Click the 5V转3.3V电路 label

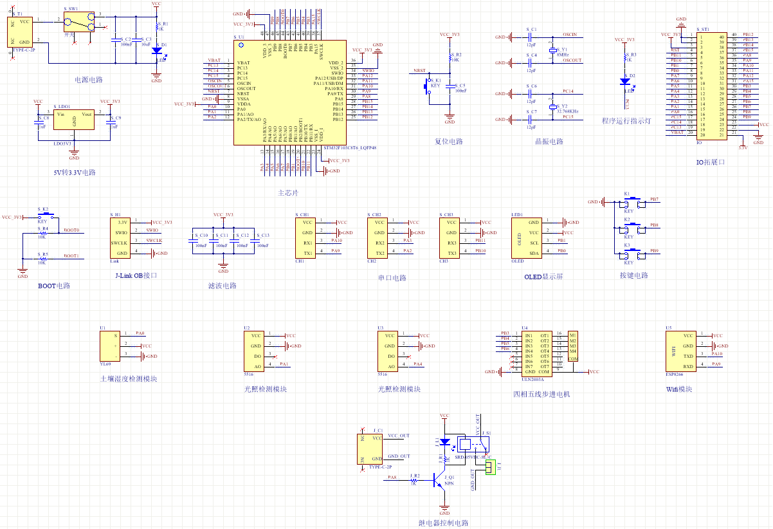coord(75,172)
